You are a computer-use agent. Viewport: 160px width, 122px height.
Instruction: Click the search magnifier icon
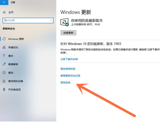point(51,21)
